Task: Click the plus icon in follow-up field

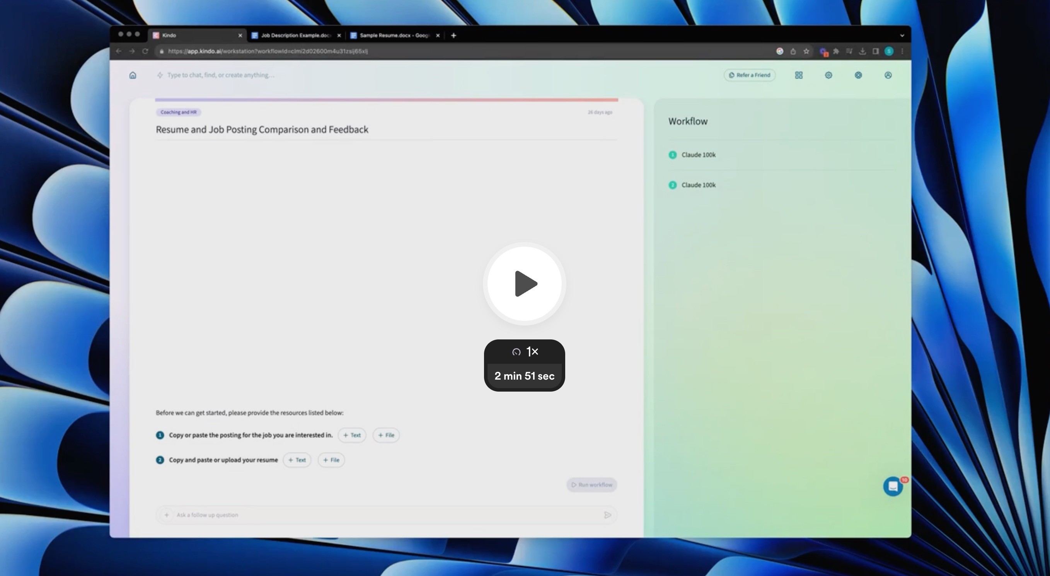Action: click(166, 515)
